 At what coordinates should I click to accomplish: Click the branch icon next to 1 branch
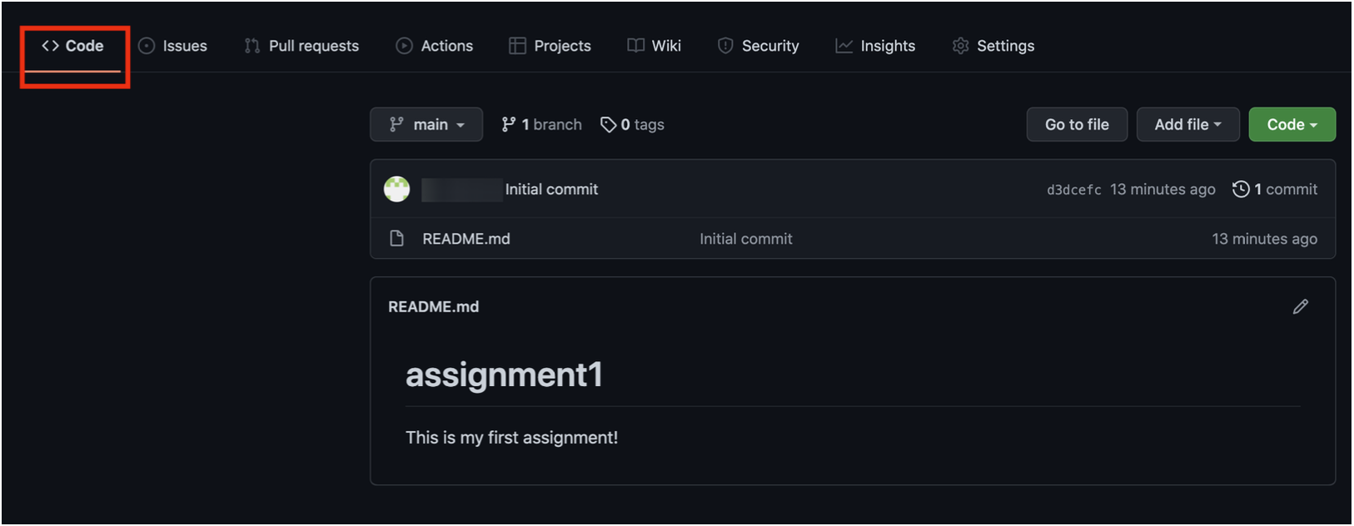click(x=508, y=125)
